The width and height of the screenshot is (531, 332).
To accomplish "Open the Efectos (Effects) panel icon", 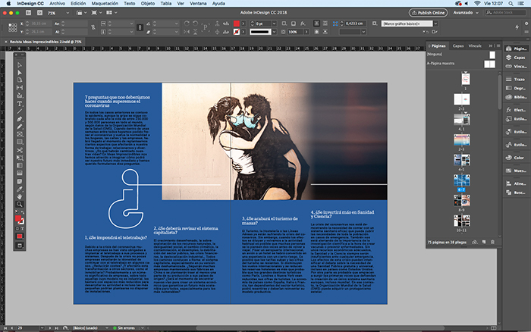I will click(515, 110).
